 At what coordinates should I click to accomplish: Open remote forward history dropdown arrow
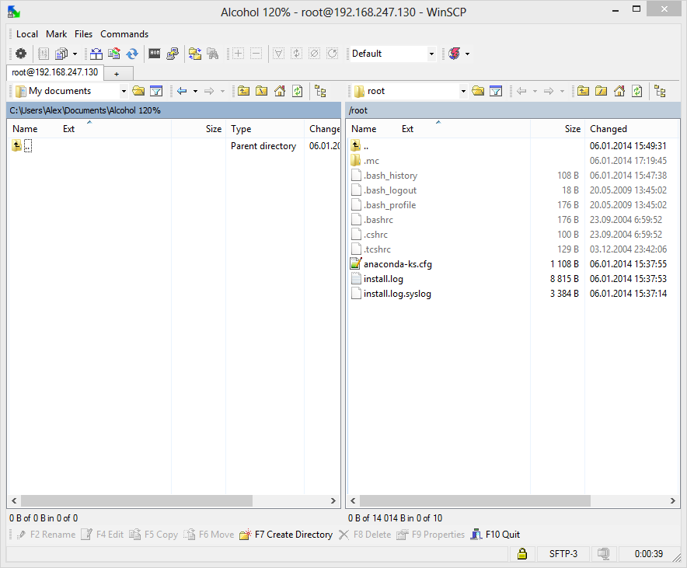(x=562, y=91)
